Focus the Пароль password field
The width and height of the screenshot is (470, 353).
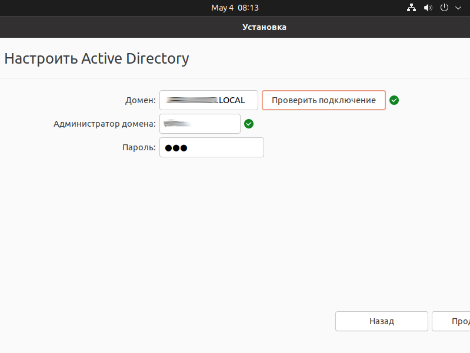point(212,147)
